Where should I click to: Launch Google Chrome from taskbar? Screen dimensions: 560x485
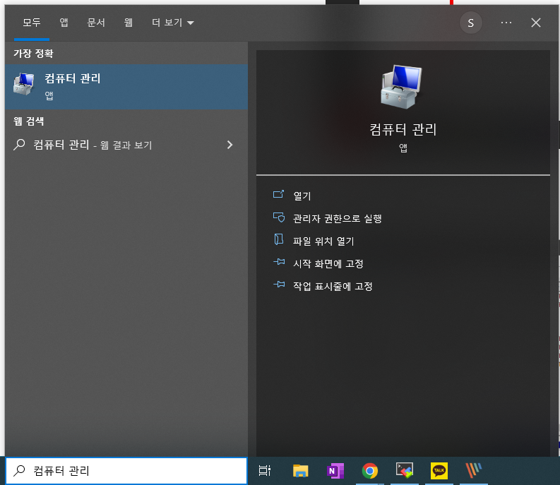click(x=370, y=471)
